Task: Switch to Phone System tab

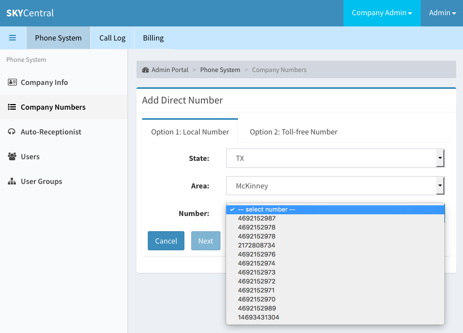Action: click(x=58, y=38)
